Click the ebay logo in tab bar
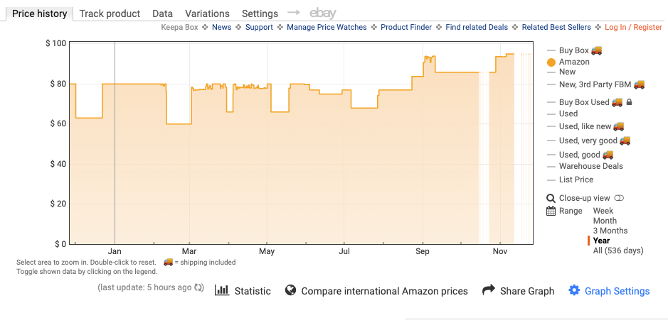668x330 pixels. pyautogui.click(x=323, y=13)
